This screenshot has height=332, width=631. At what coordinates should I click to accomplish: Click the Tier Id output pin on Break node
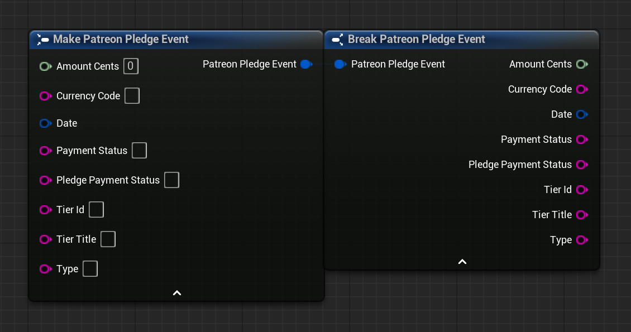pyautogui.click(x=582, y=190)
